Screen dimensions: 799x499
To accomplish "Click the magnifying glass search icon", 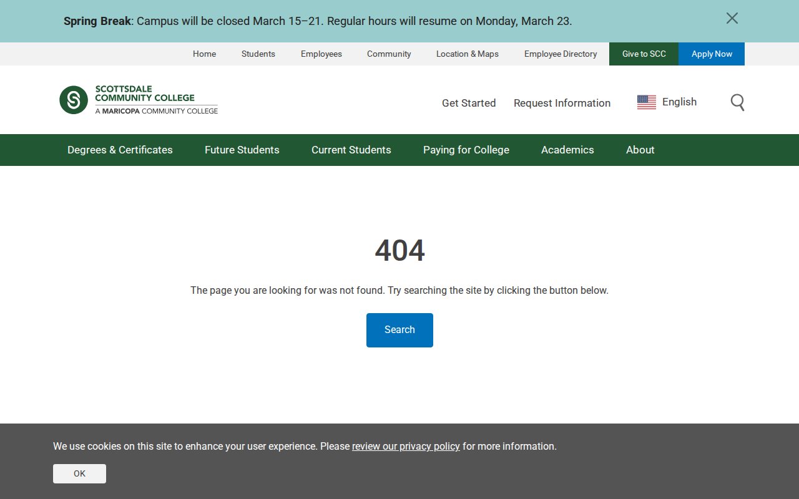I will (737, 102).
